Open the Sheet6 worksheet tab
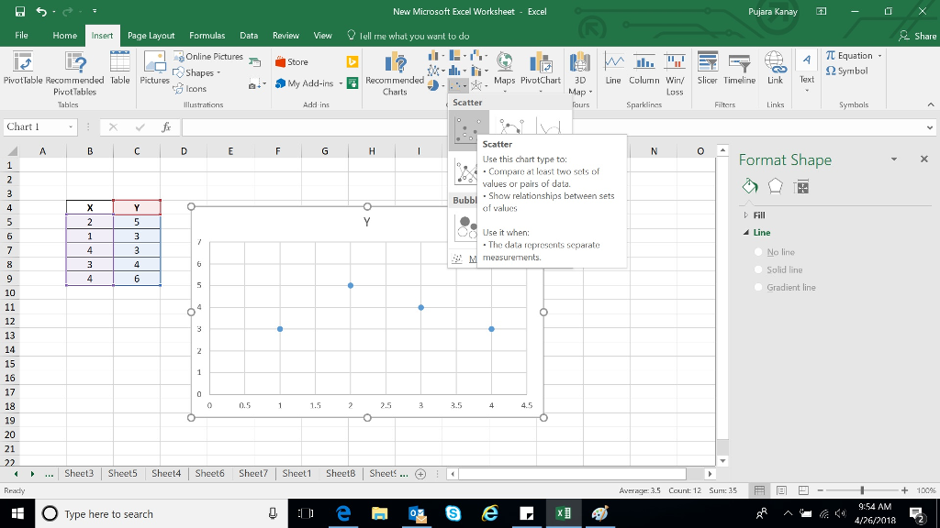940x528 pixels. pos(208,474)
